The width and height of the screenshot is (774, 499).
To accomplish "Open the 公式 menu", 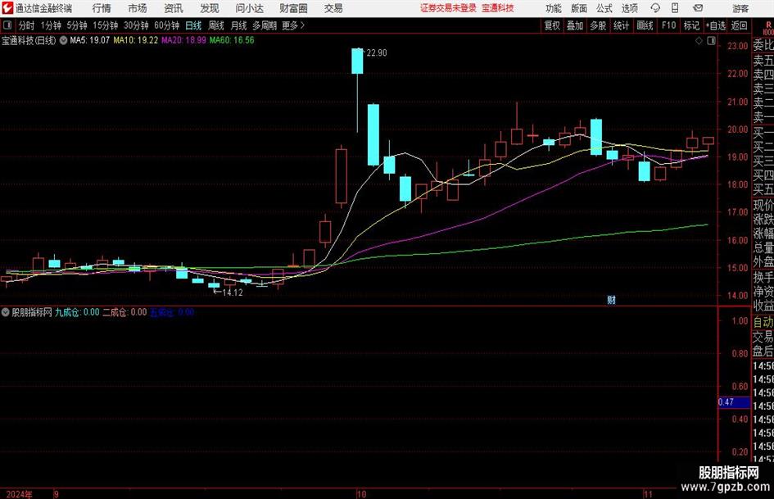I will tap(604, 8).
